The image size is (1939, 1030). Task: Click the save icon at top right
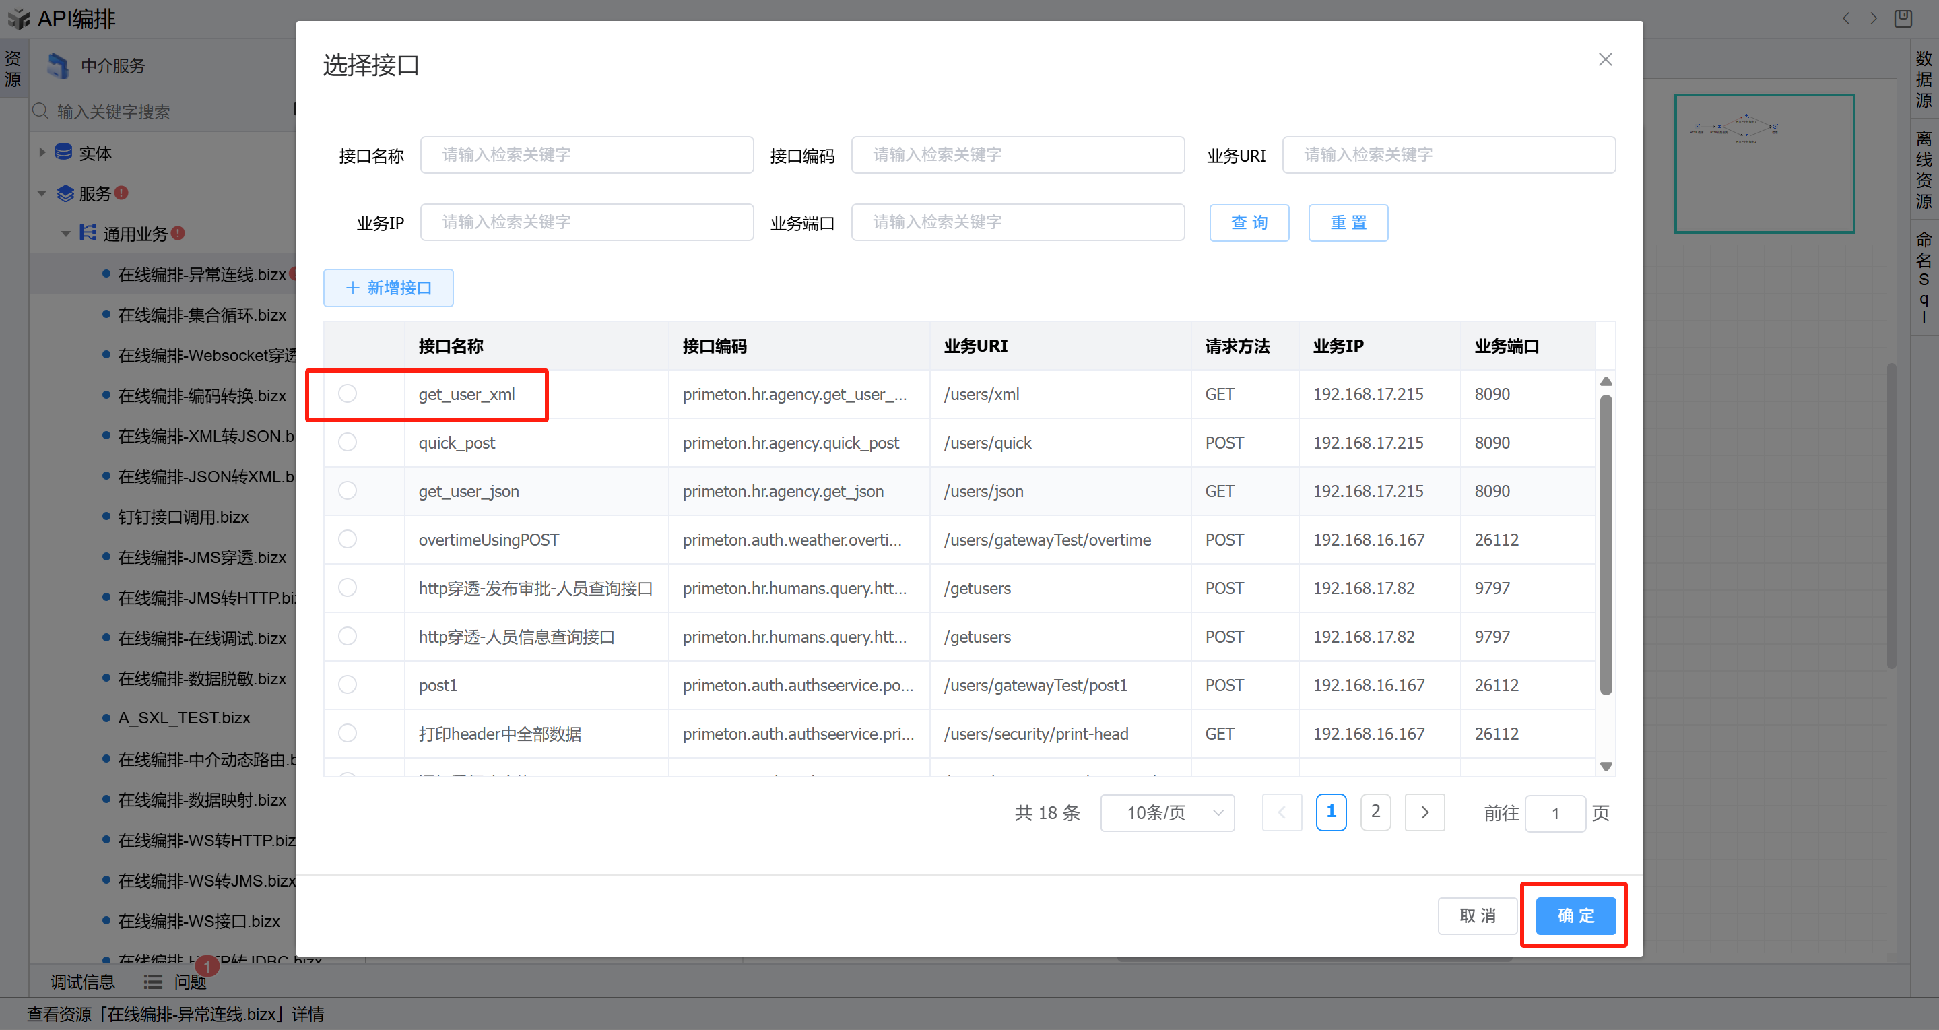[1902, 18]
